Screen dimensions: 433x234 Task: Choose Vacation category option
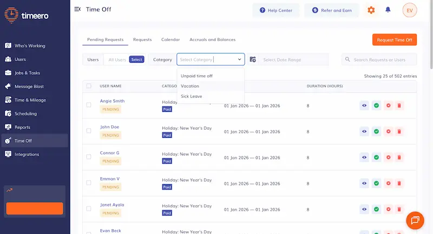pos(211,86)
